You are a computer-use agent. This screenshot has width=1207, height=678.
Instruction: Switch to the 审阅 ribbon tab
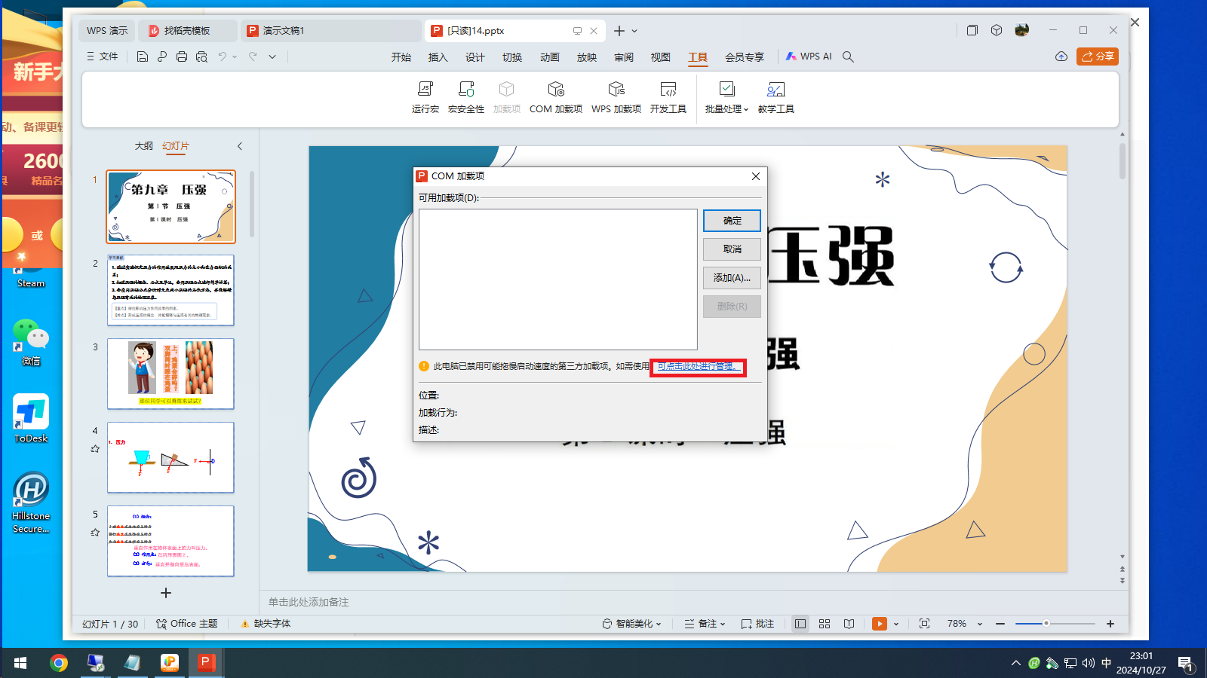624,57
